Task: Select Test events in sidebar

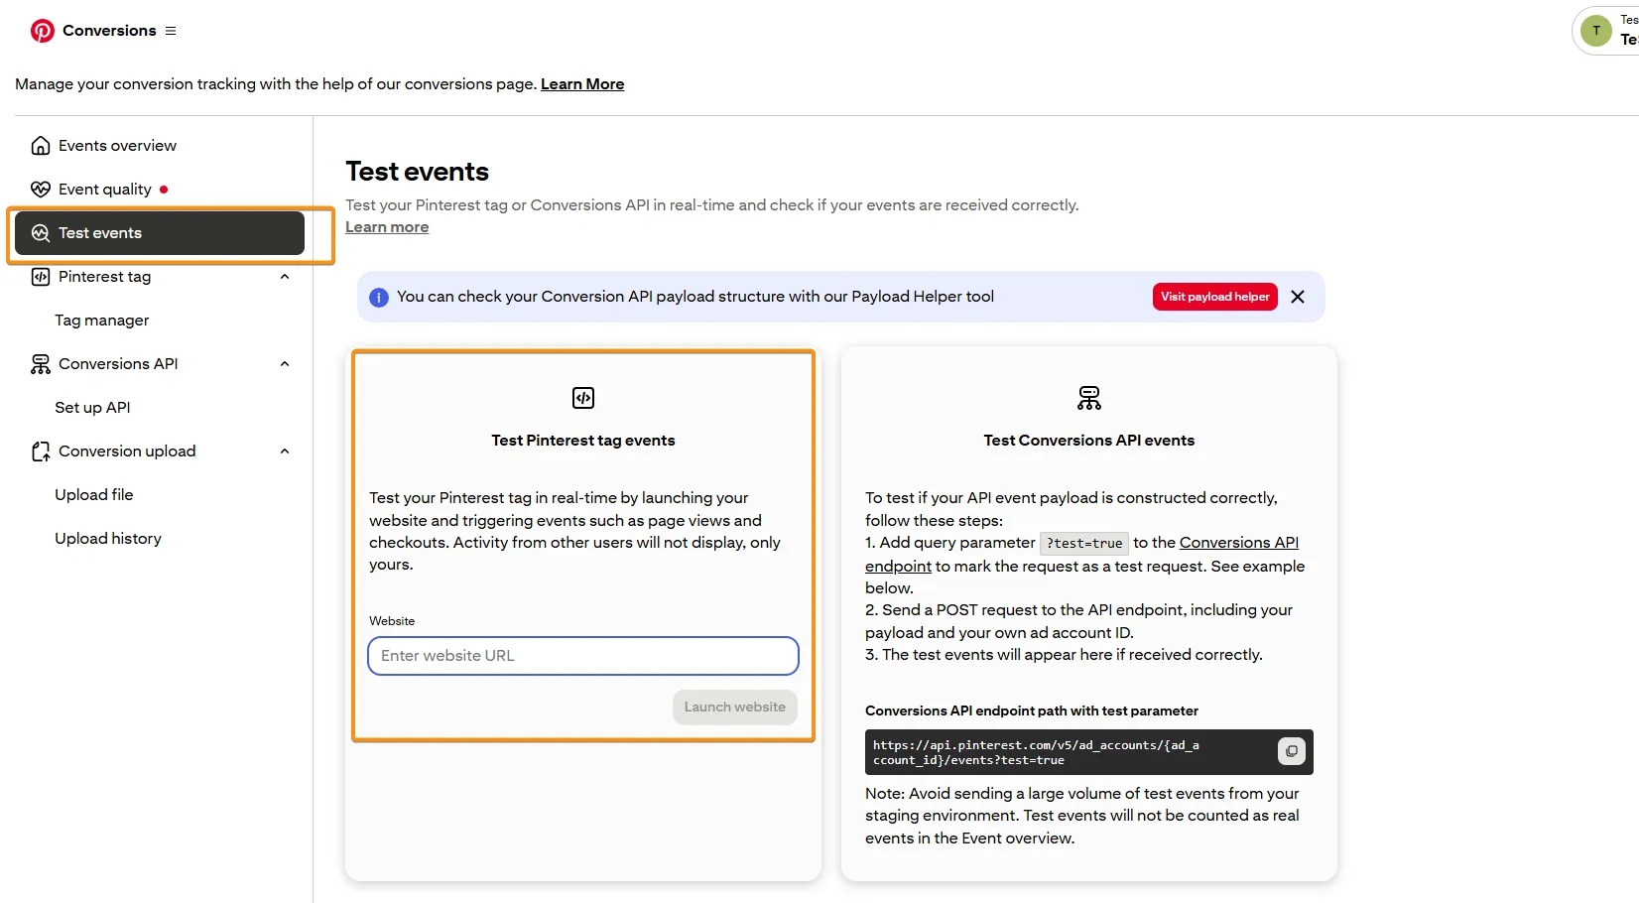Action: (x=160, y=233)
